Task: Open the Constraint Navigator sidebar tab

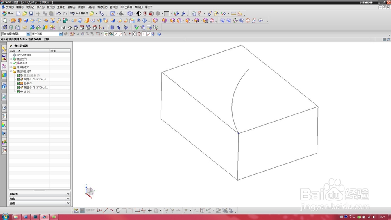Action: (4, 58)
